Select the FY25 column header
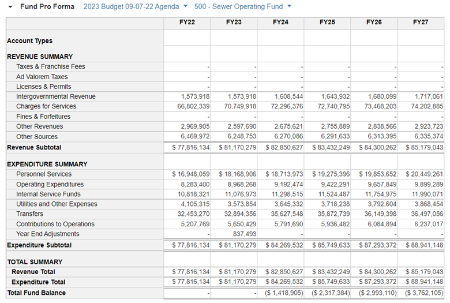Viewport: 450px width, 303px height. [327, 22]
